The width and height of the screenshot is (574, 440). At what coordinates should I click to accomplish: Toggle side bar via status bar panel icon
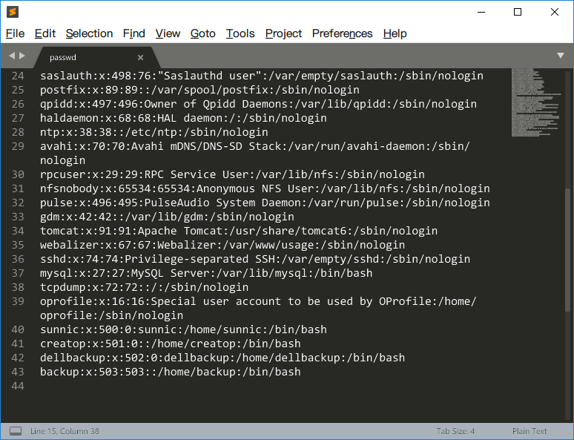pos(16,431)
